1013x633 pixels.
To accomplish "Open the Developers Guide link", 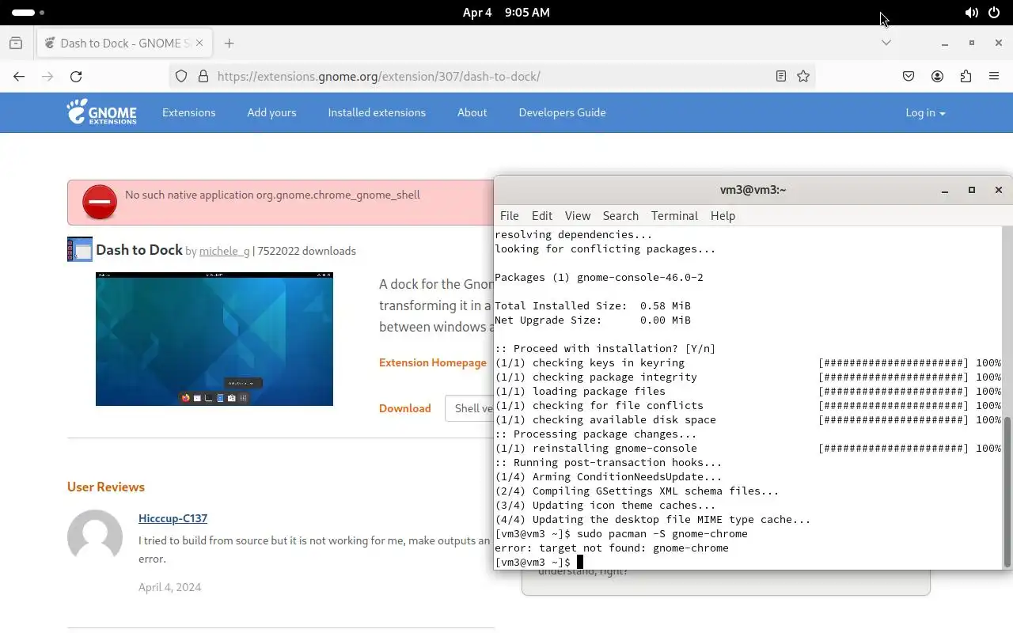I will (562, 112).
